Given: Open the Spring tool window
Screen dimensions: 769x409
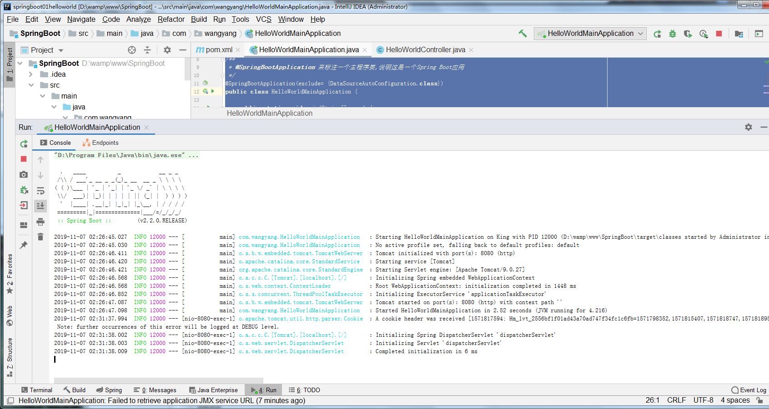Looking at the screenshot, I should coord(109,390).
